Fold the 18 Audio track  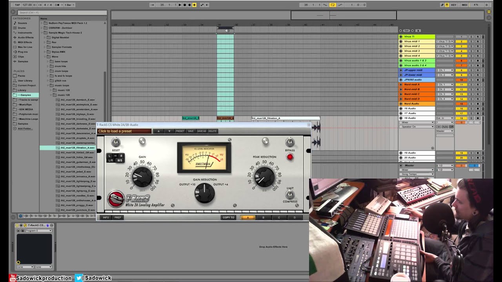click(401, 118)
